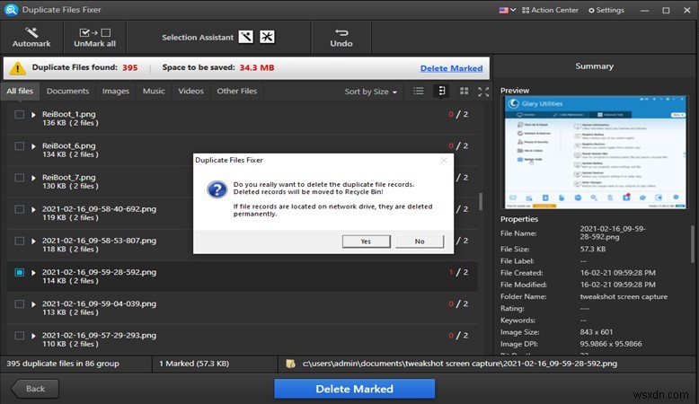Click the UnMark all toolbar button
The height and width of the screenshot is (404, 699).
[94, 38]
